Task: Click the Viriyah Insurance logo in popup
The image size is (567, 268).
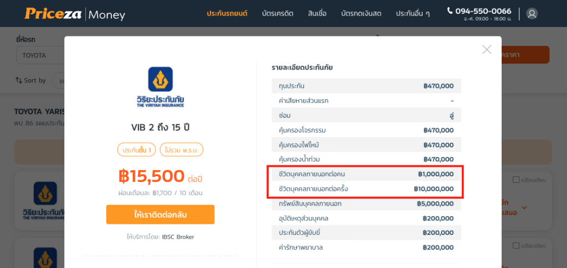Action: (x=160, y=87)
